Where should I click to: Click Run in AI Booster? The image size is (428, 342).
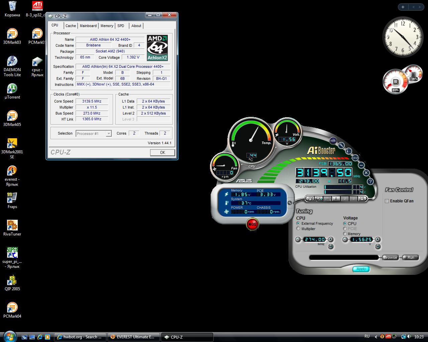(411, 258)
